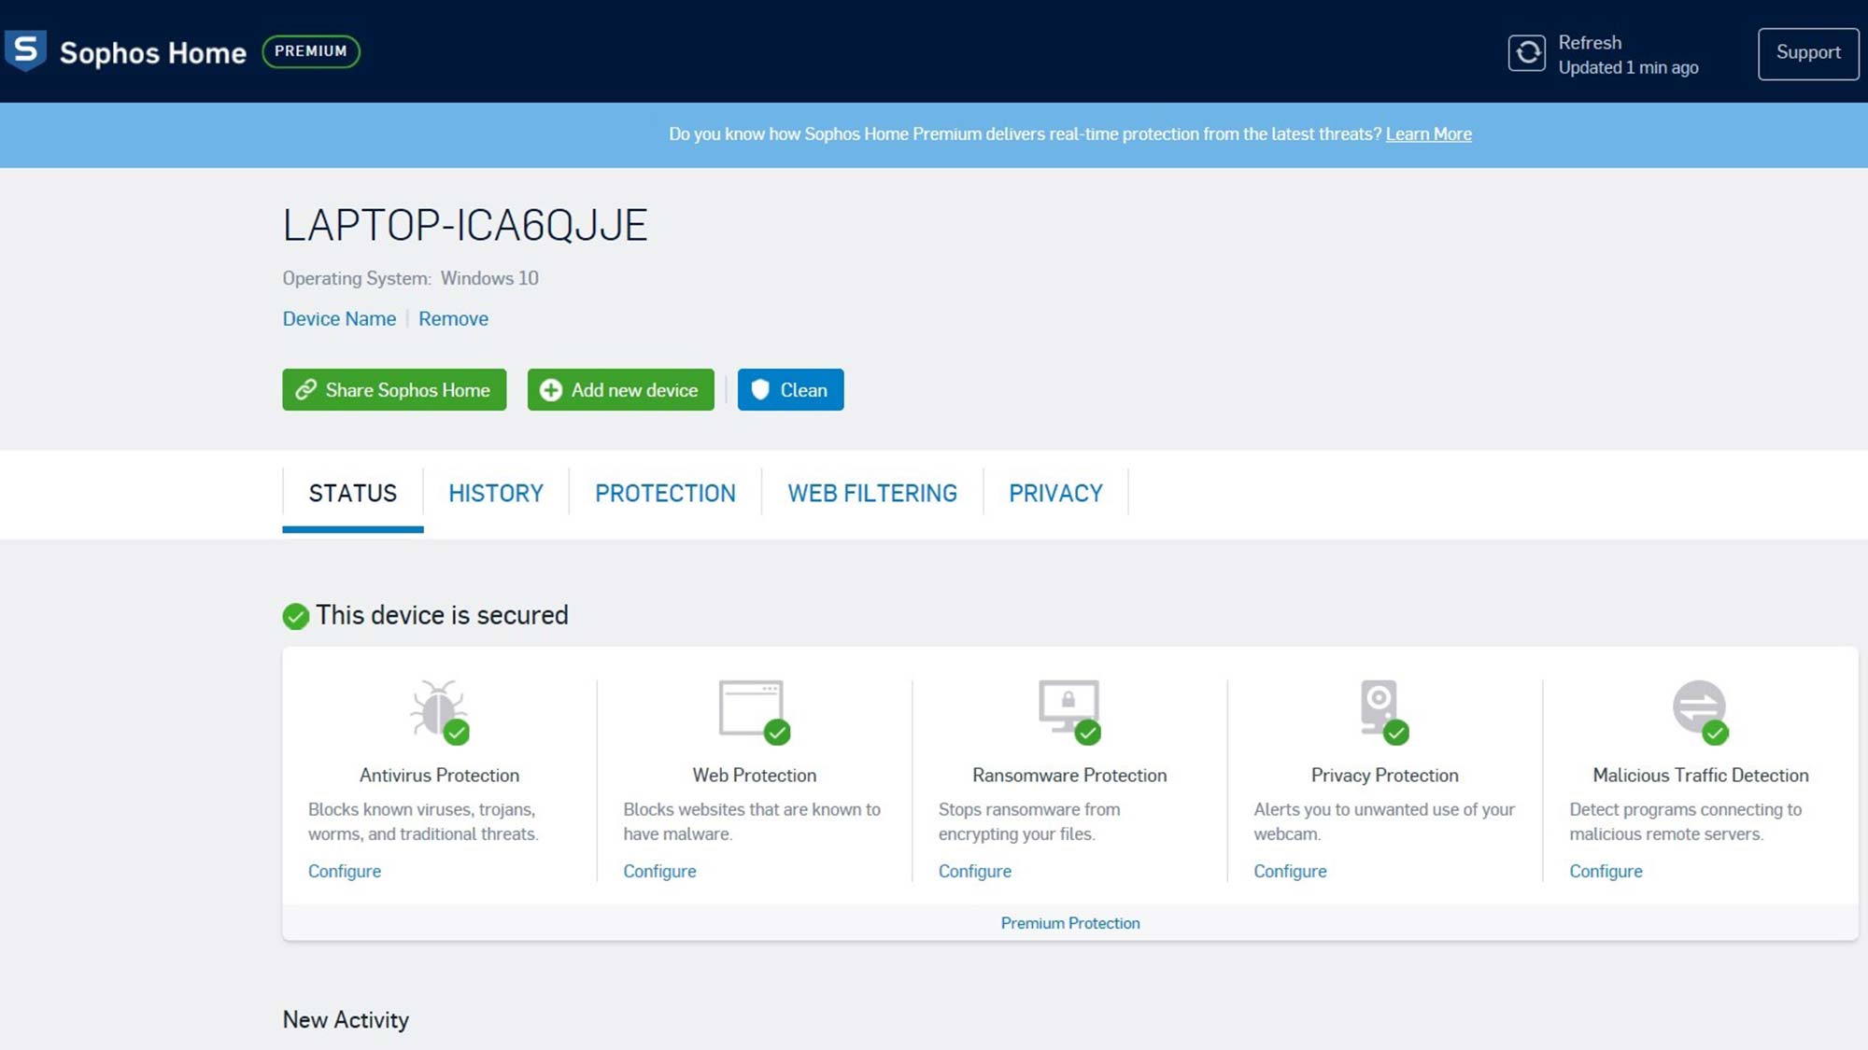This screenshot has height=1050, width=1868.
Task: Open the PROTECTION tab
Action: point(665,493)
